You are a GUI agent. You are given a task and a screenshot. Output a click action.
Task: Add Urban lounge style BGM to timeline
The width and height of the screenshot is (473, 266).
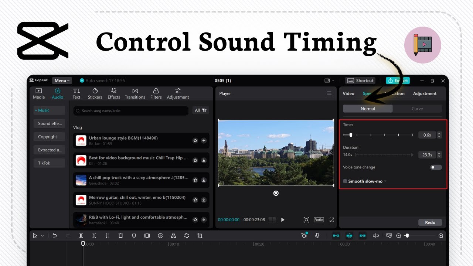[x=204, y=140]
